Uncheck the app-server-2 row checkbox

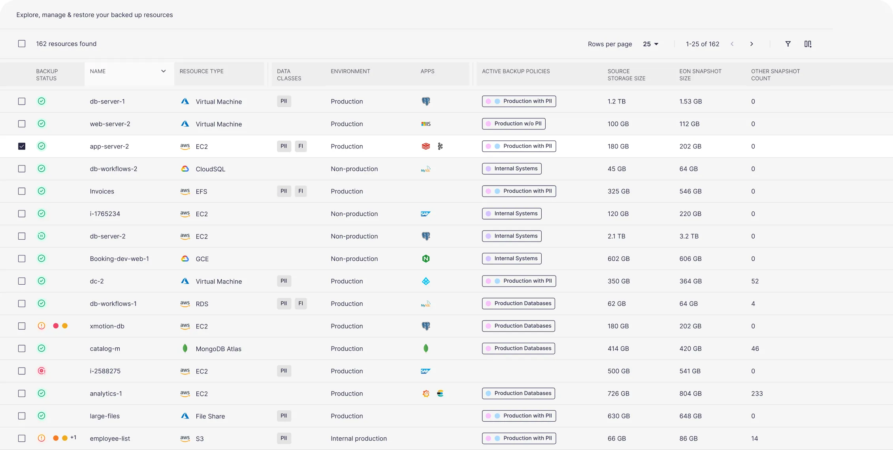(22, 146)
